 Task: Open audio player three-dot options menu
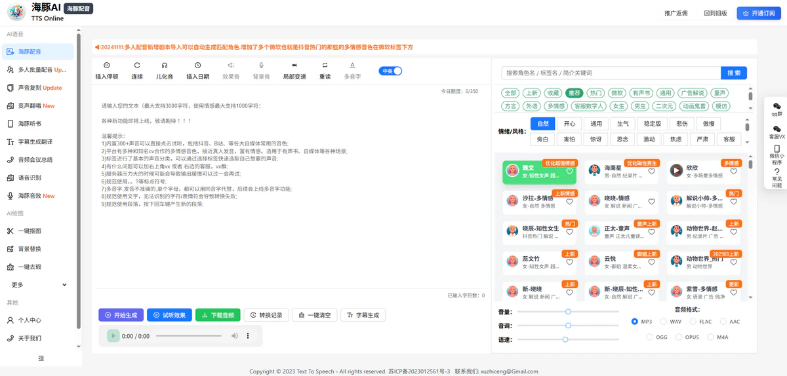pos(248,336)
